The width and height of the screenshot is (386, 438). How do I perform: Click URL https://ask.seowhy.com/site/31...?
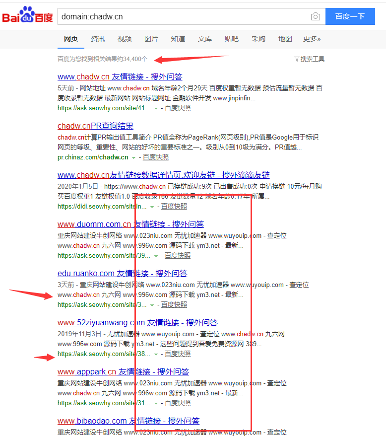(x=104, y=403)
